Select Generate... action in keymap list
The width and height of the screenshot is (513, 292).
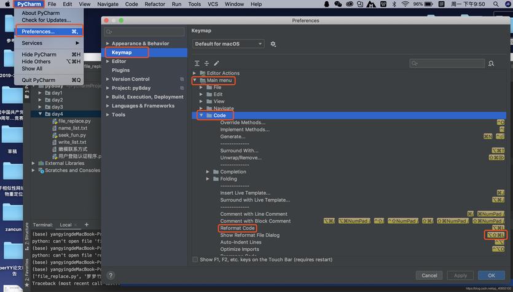pyautogui.click(x=233, y=136)
